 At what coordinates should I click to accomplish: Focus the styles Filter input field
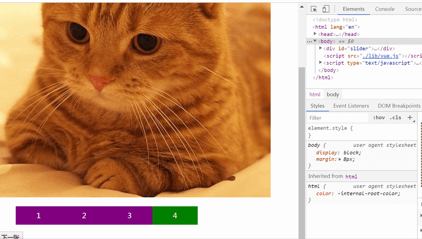pos(338,118)
